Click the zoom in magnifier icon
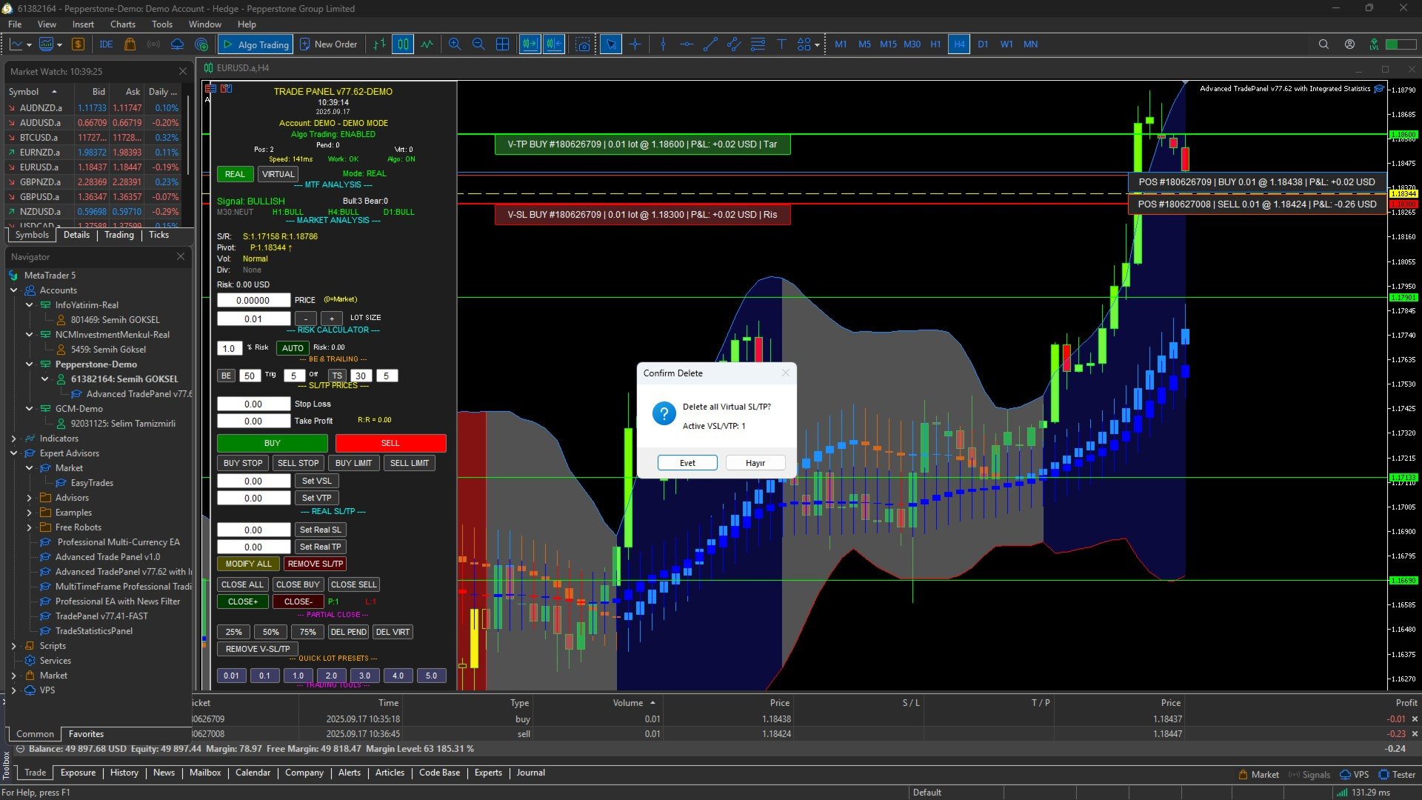 (455, 44)
